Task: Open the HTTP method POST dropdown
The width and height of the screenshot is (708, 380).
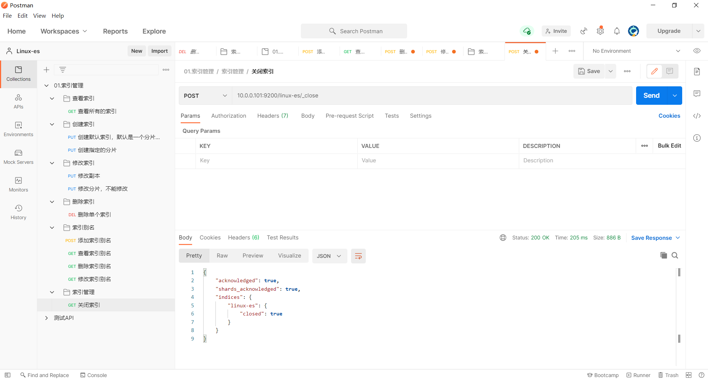Action: (205, 96)
